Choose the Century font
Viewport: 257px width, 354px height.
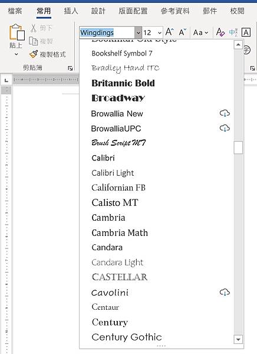pyautogui.click(x=157, y=322)
